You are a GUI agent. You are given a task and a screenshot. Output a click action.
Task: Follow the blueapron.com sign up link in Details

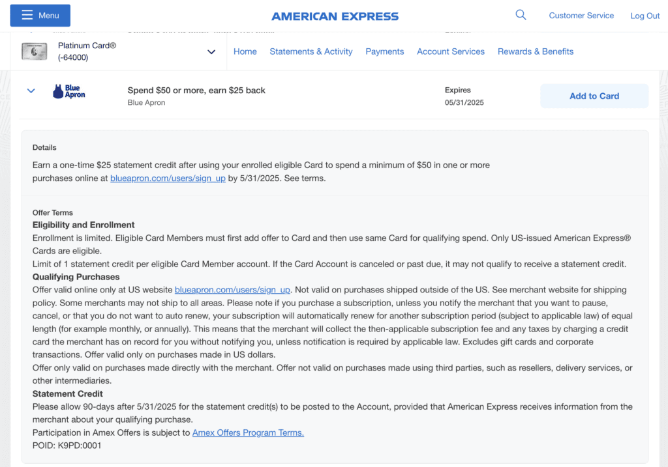pyautogui.click(x=168, y=178)
